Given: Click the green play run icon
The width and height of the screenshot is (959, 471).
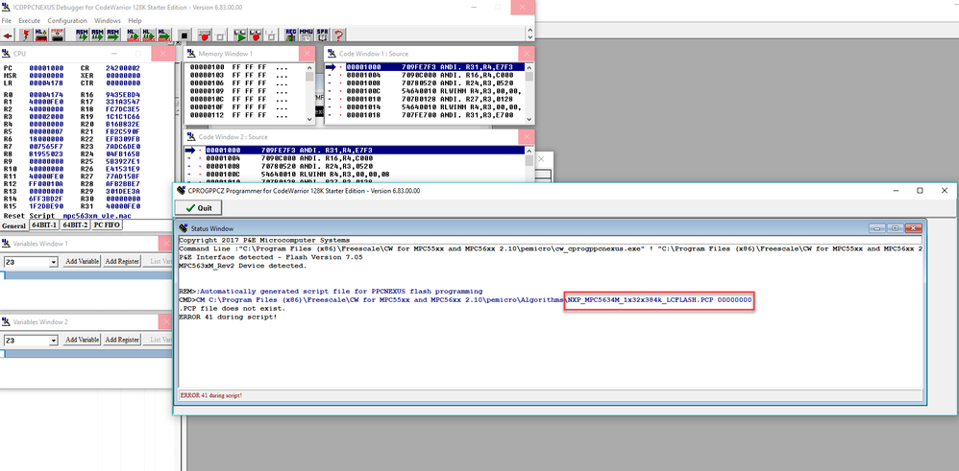Looking at the screenshot, I should (240, 35).
